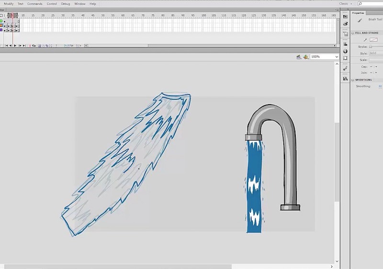Open the Transform panel icon
Viewport: 383px width, 269px height.
click(x=345, y=58)
